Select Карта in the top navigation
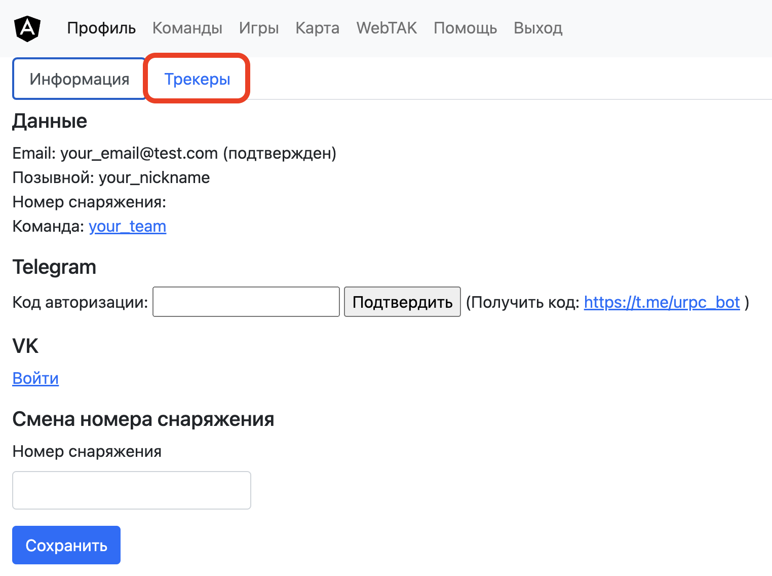Image resolution: width=772 pixels, height=576 pixels. click(x=318, y=28)
